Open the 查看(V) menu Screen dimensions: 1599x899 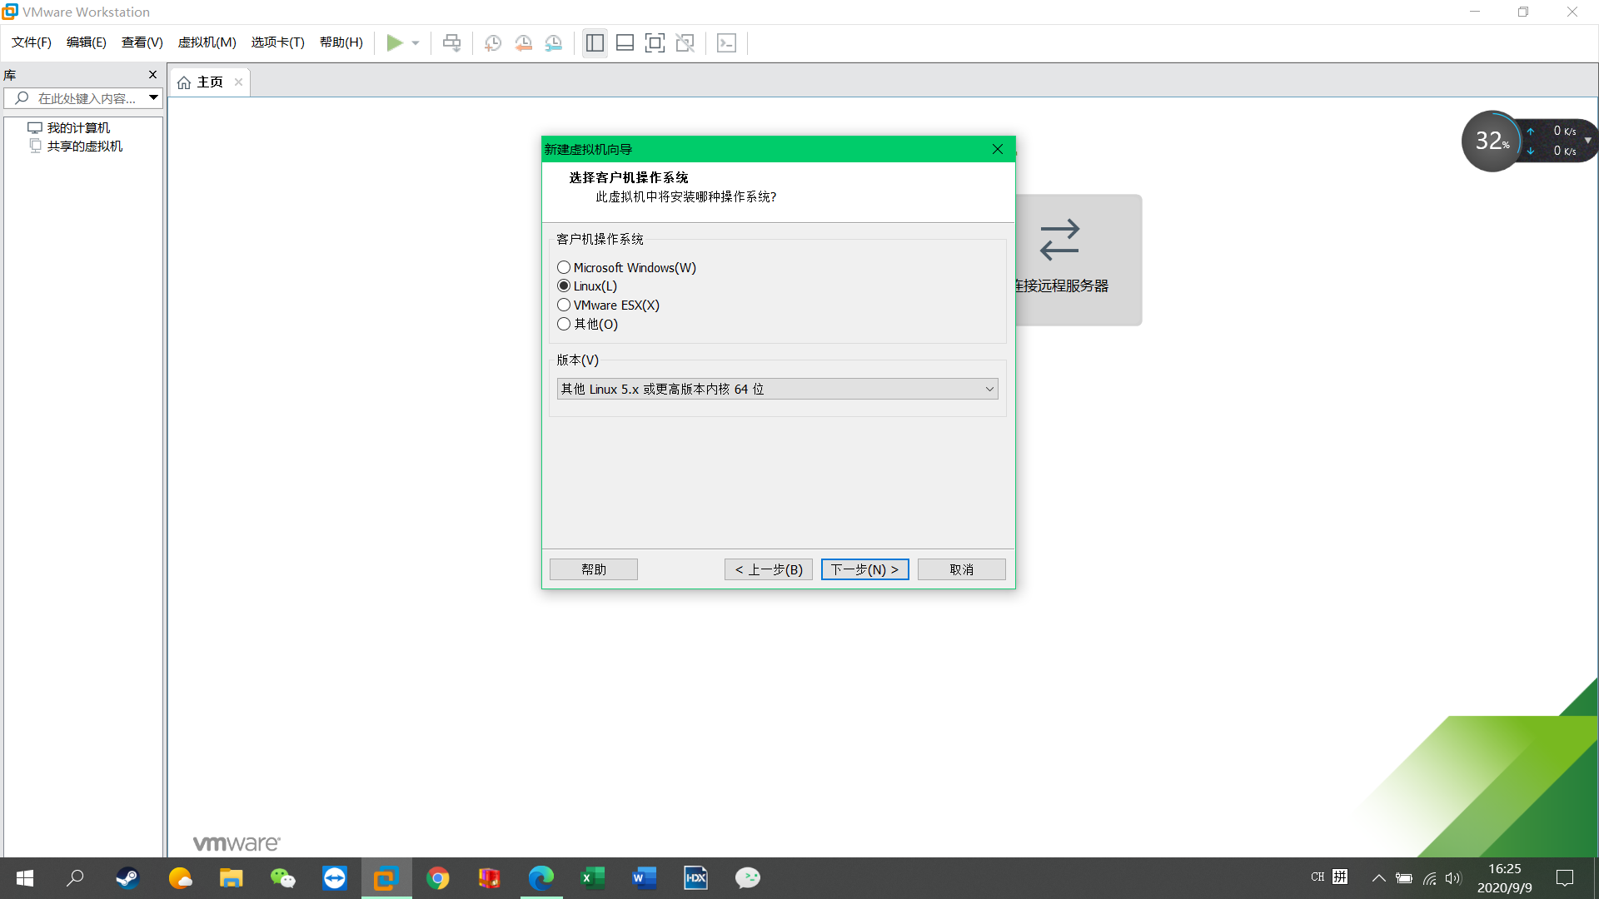(x=142, y=42)
